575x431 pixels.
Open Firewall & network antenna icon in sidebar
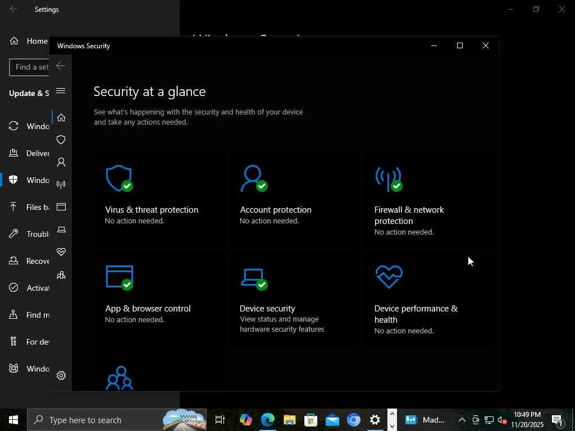tap(61, 184)
